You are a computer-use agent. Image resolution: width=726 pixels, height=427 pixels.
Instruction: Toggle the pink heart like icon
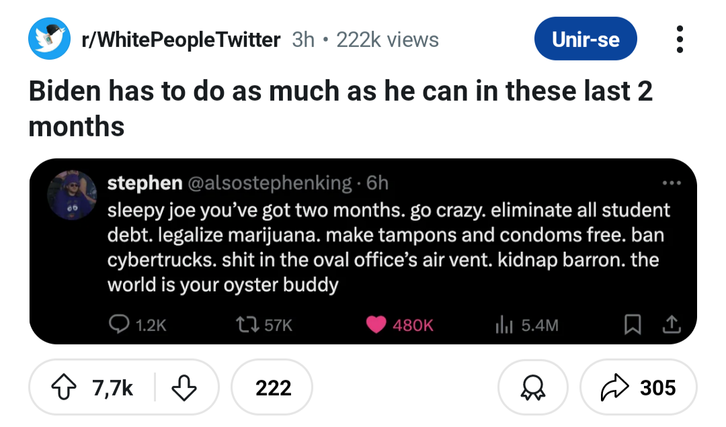(x=375, y=325)
